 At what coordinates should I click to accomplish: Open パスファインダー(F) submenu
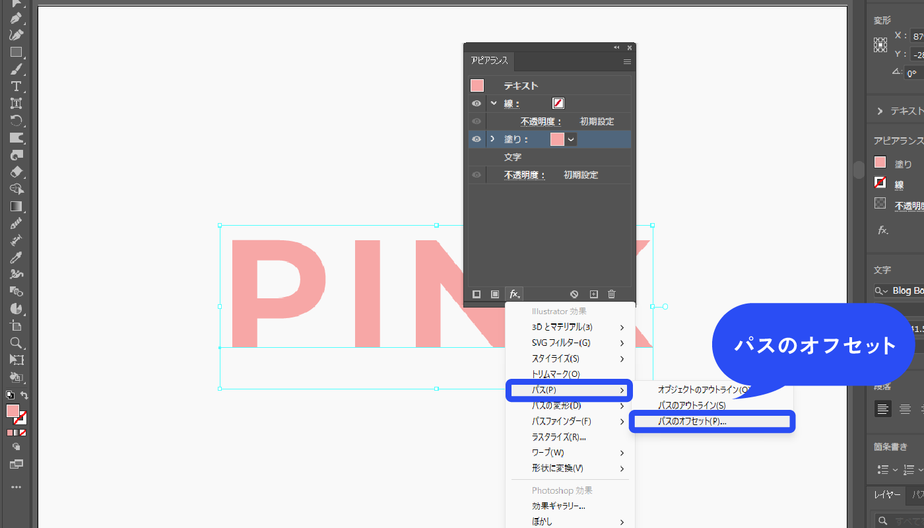pyautogui.click(x=570, y=421)
